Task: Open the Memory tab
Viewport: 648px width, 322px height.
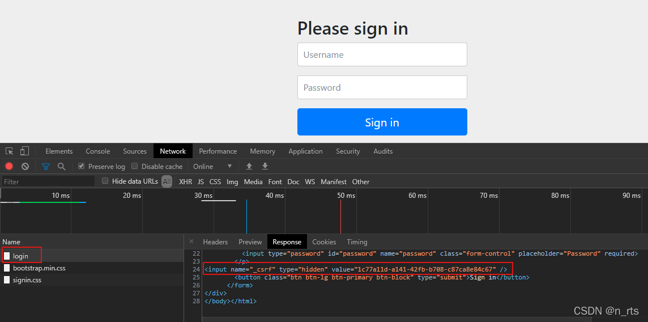Action: 262,151
